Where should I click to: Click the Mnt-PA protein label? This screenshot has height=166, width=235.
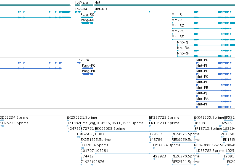click(x=202, y=99)
